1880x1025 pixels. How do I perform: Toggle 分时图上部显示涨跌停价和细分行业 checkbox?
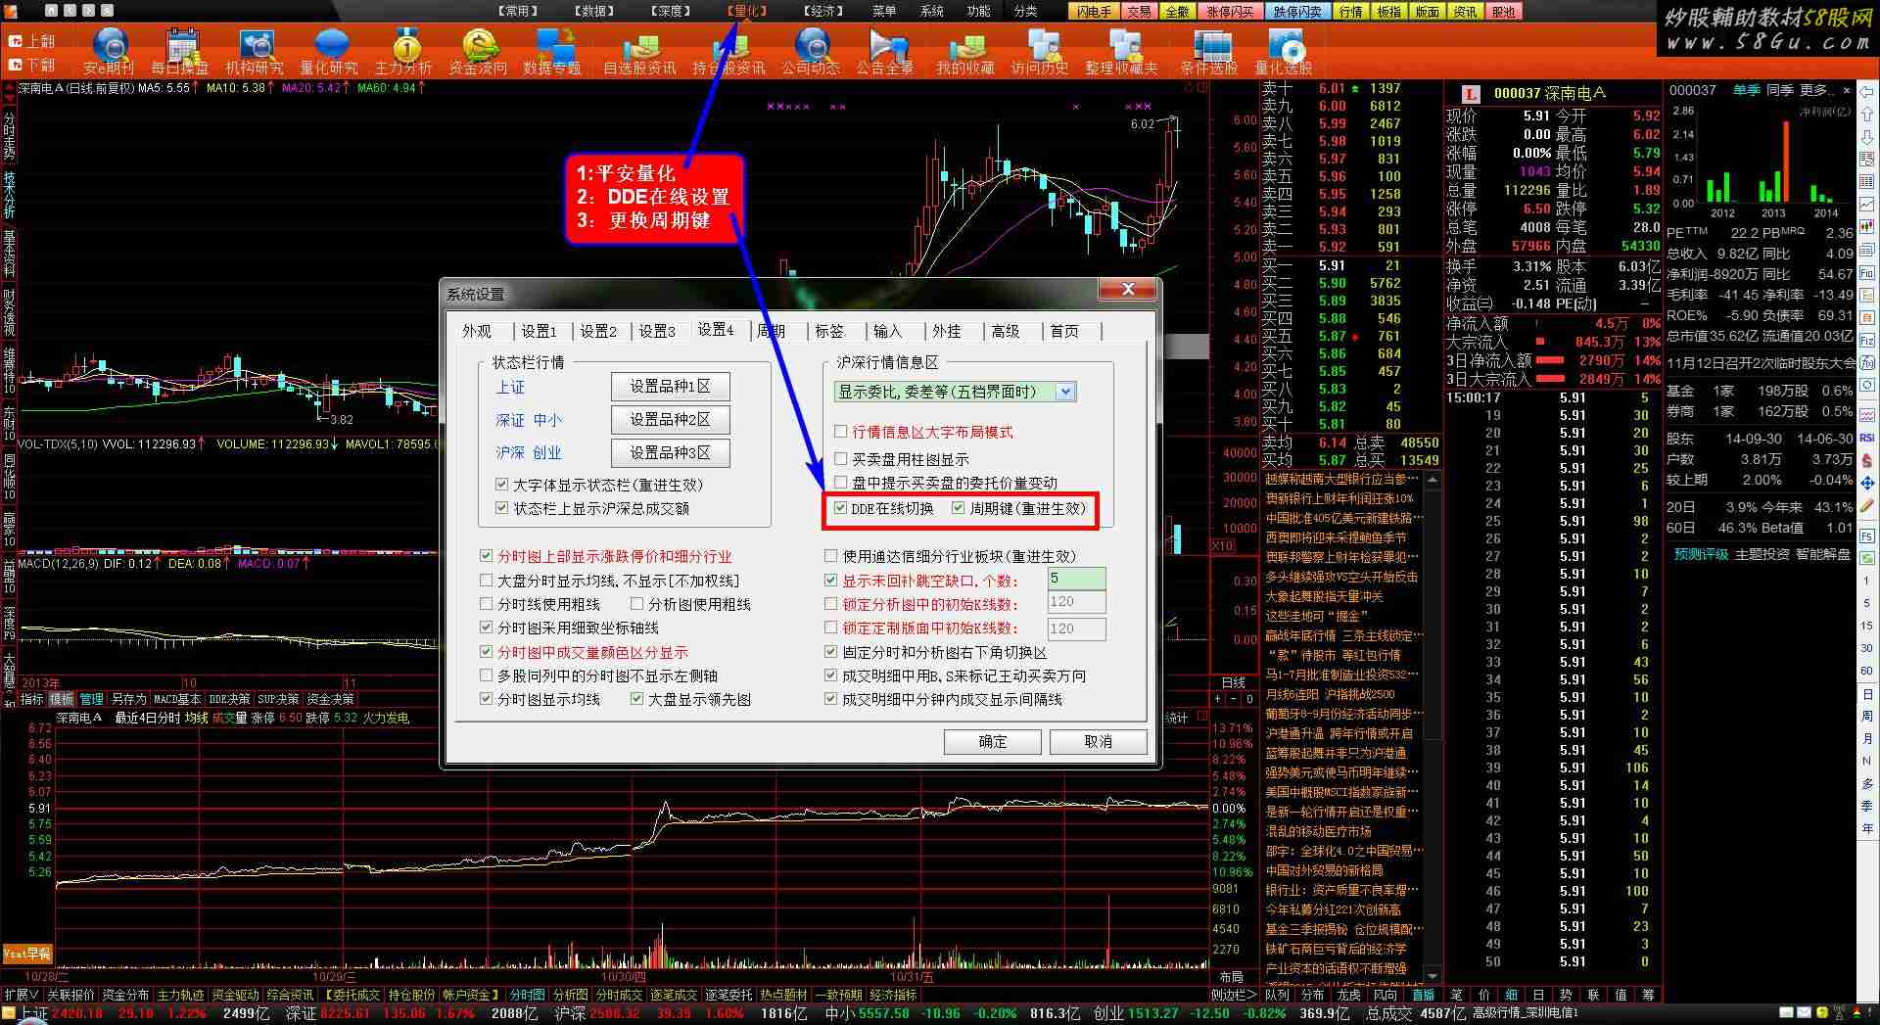[x=487, y=556]
